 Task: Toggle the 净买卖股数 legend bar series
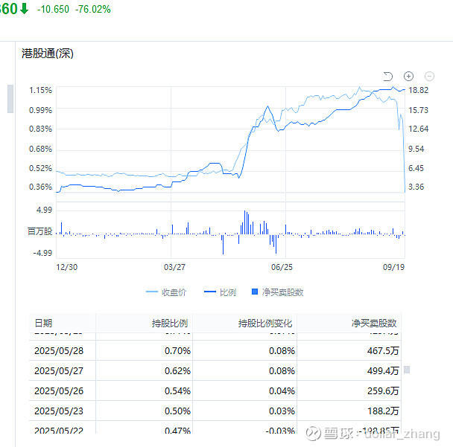click(x=278, y=292)
